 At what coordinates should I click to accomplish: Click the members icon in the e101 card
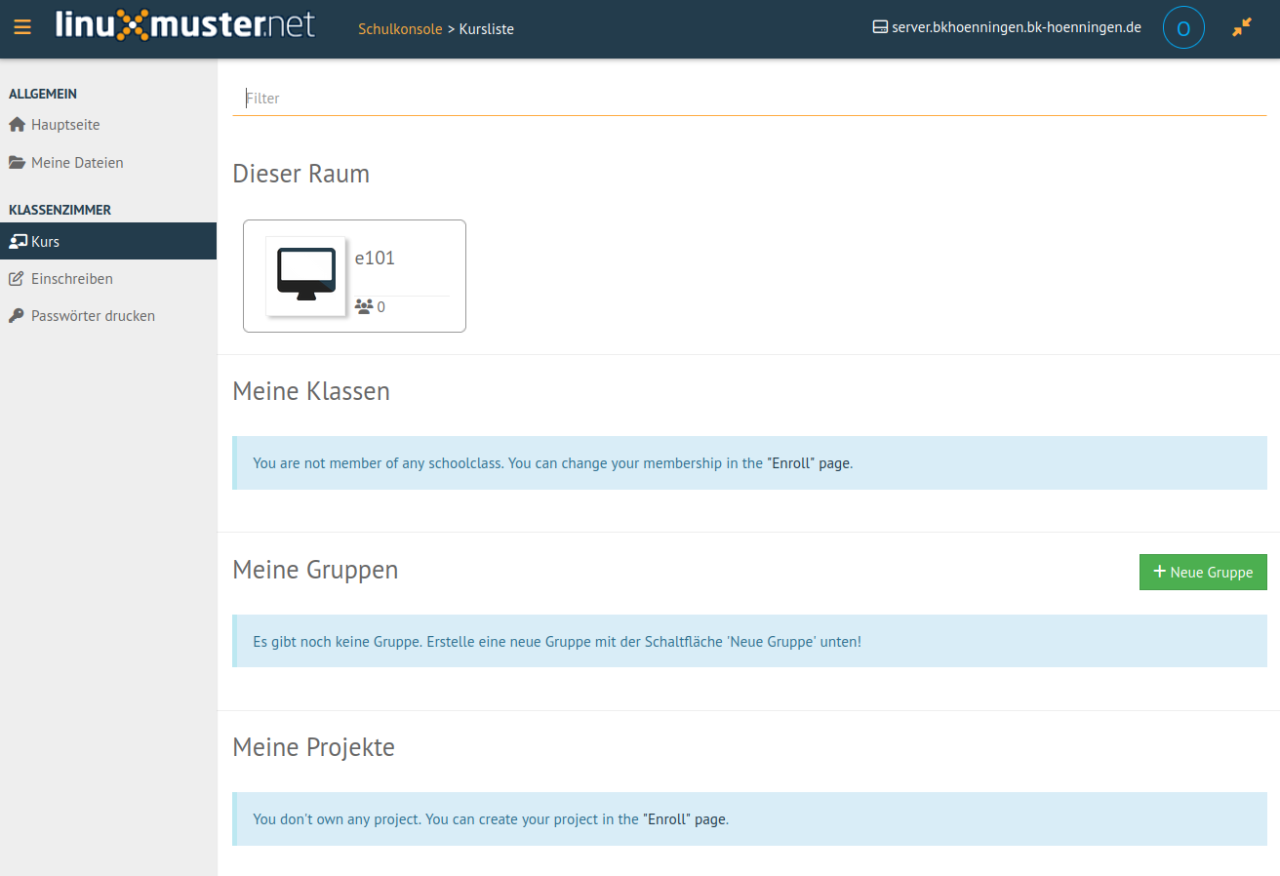click(364, 306)
